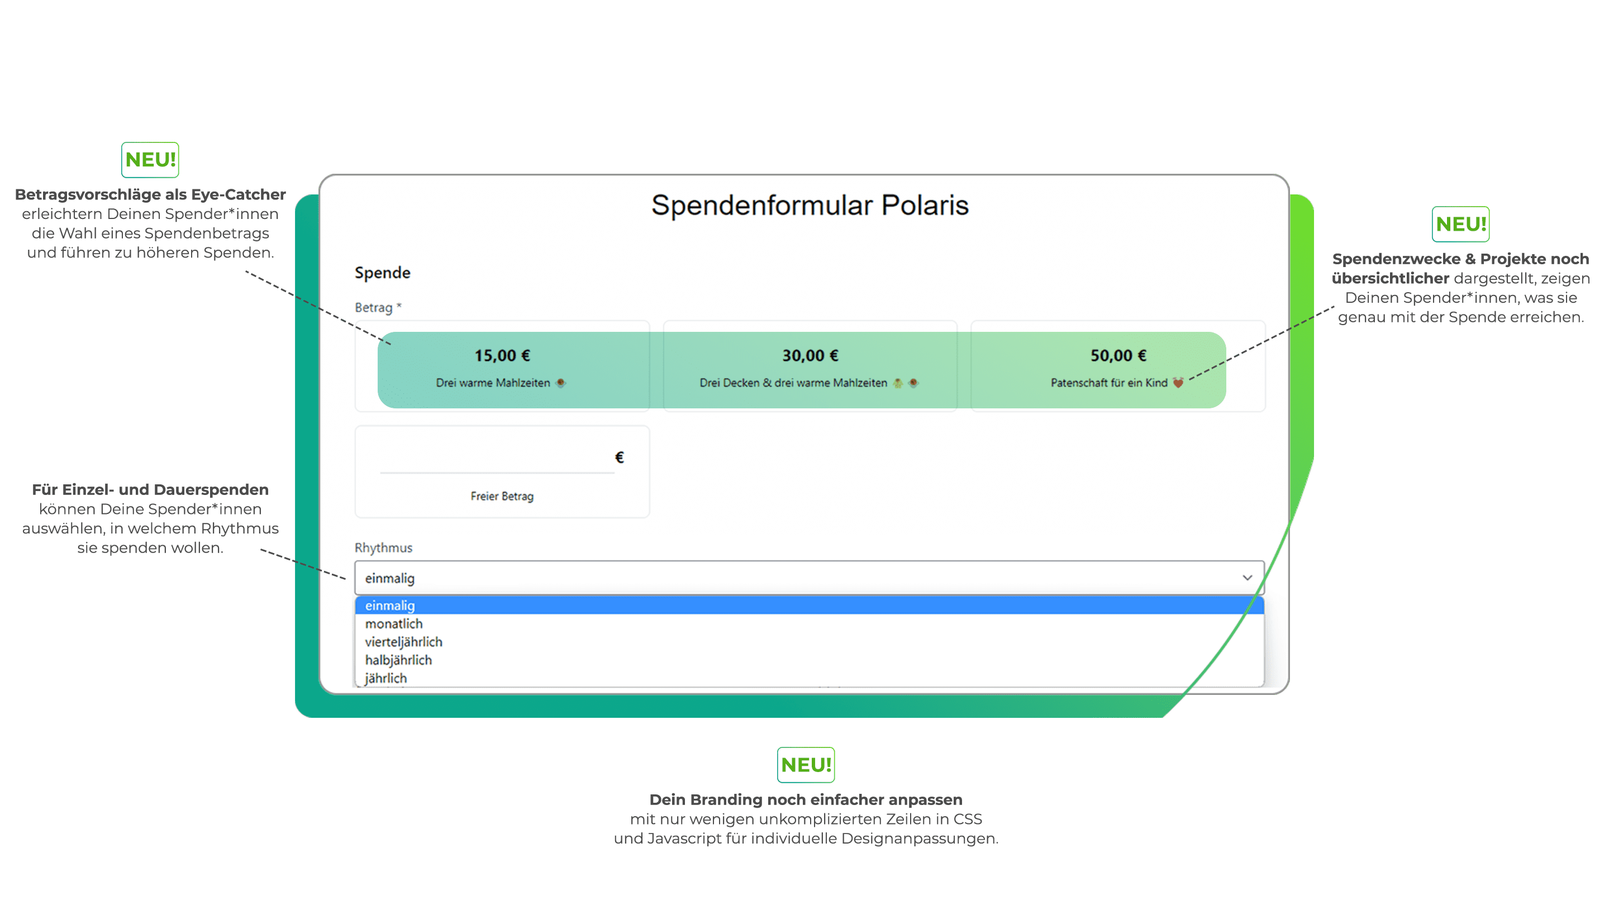
Task: Select "monatlich" from the rhythm list
Action: coord(393,623)
